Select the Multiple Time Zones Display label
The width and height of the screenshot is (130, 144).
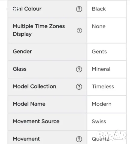39,30
